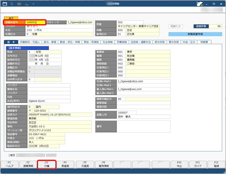Viewport: 226px width, 174px height.
Task: Click the magnifier search icon in title bar
Action: pyautogui.click(x=11, y=4)
